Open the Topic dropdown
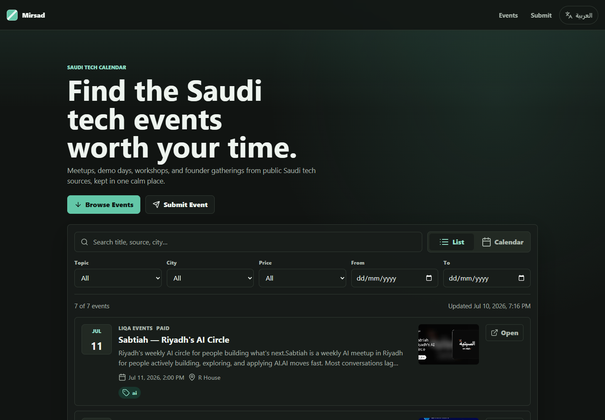 (x=118, y=278)
